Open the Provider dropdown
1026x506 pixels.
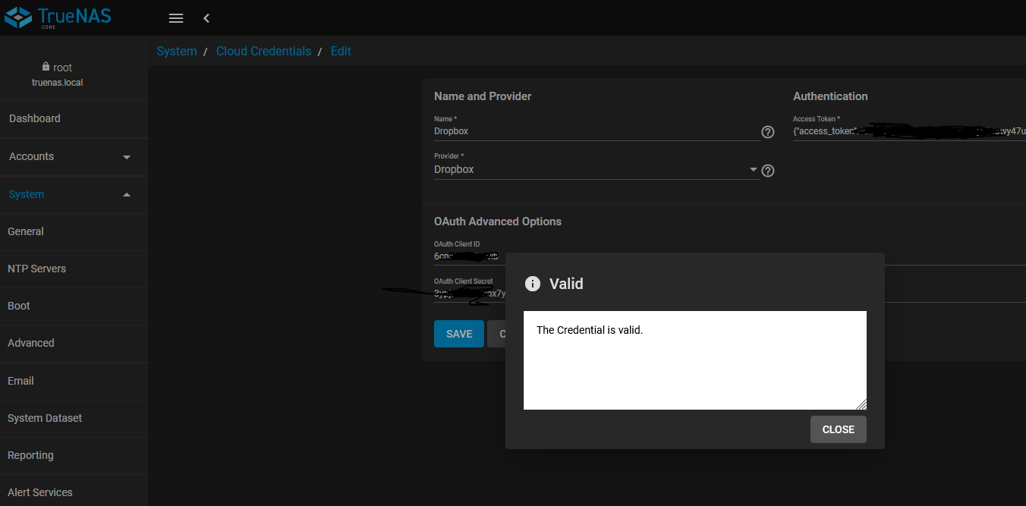click(x=596, y=170)
